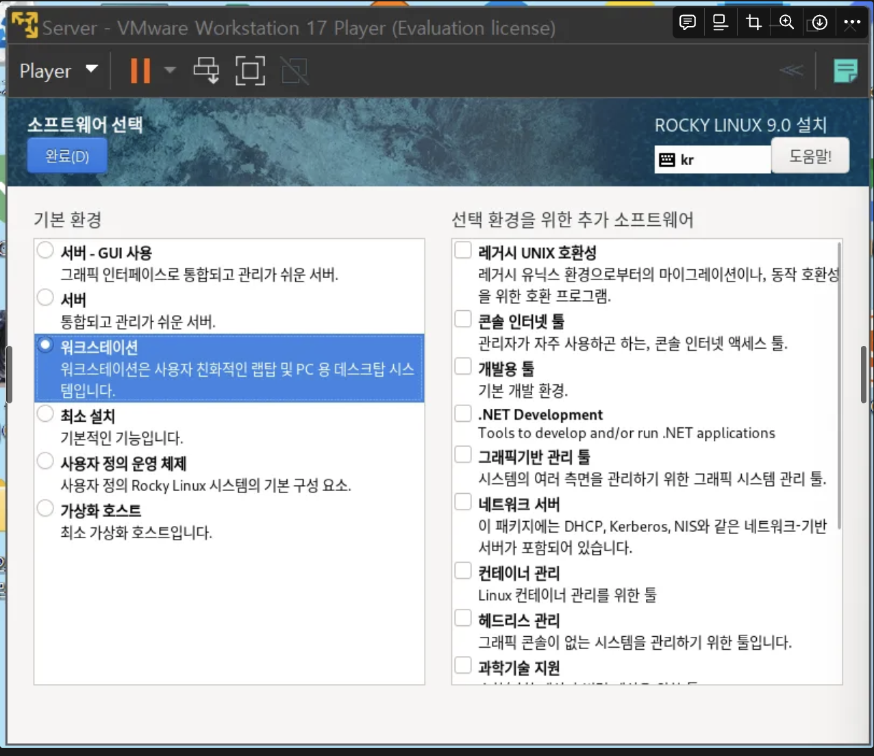Viewport: 874px width, 756px height.
Task: Click text '관리자가 자주 사용하곤 하는, 콘솔 인터넷 액세스 툴.'
Action: click(633, 344)
